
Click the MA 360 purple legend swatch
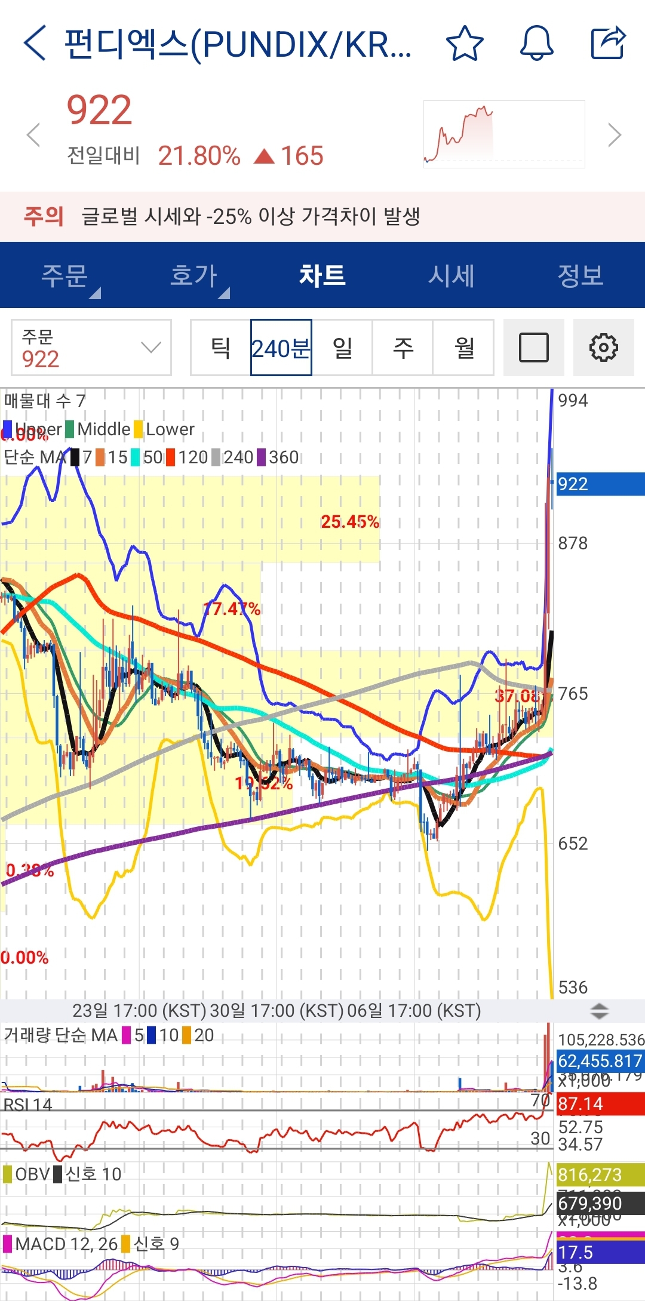[x=261, y=457]
